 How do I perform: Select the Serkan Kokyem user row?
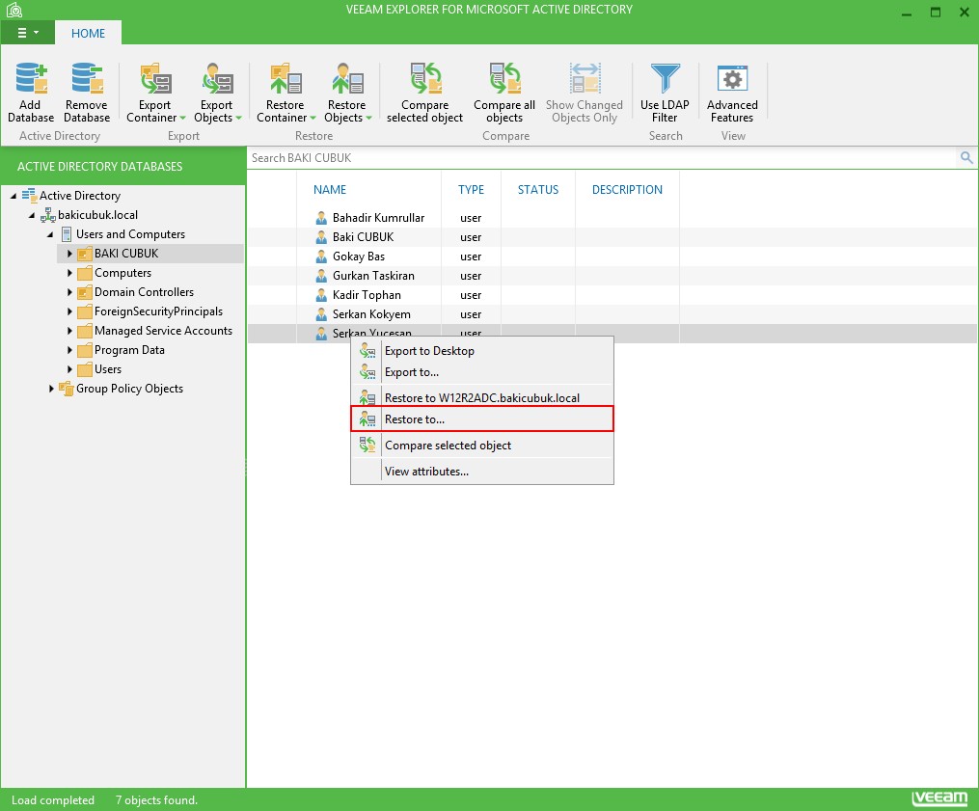coord(612,314)
